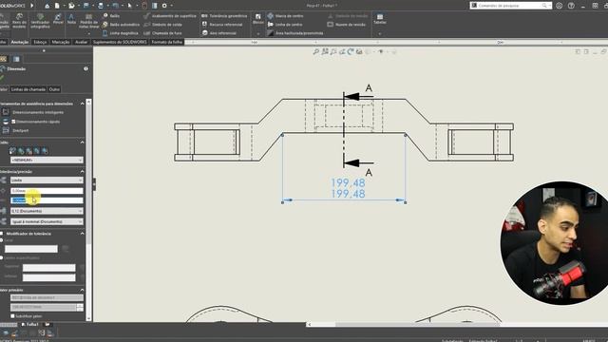The image size is (608, 342).
Task: Click the Rebuild traffic light icon
Action: tap(144, 6)
